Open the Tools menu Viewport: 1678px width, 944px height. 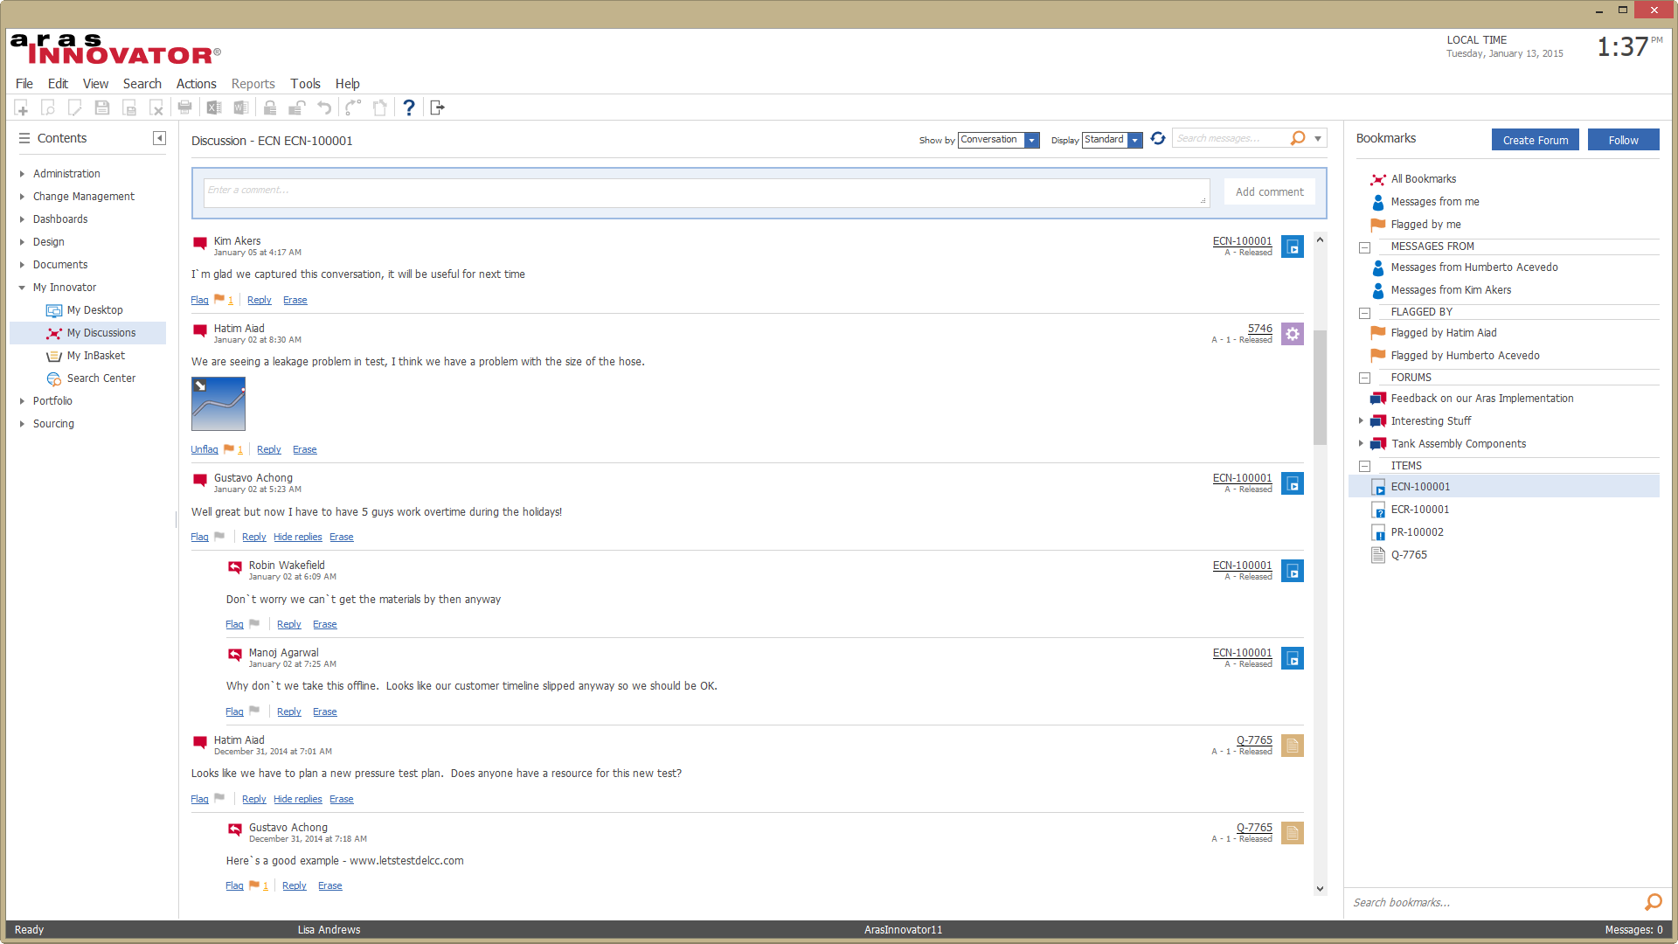tap(305, 84)
